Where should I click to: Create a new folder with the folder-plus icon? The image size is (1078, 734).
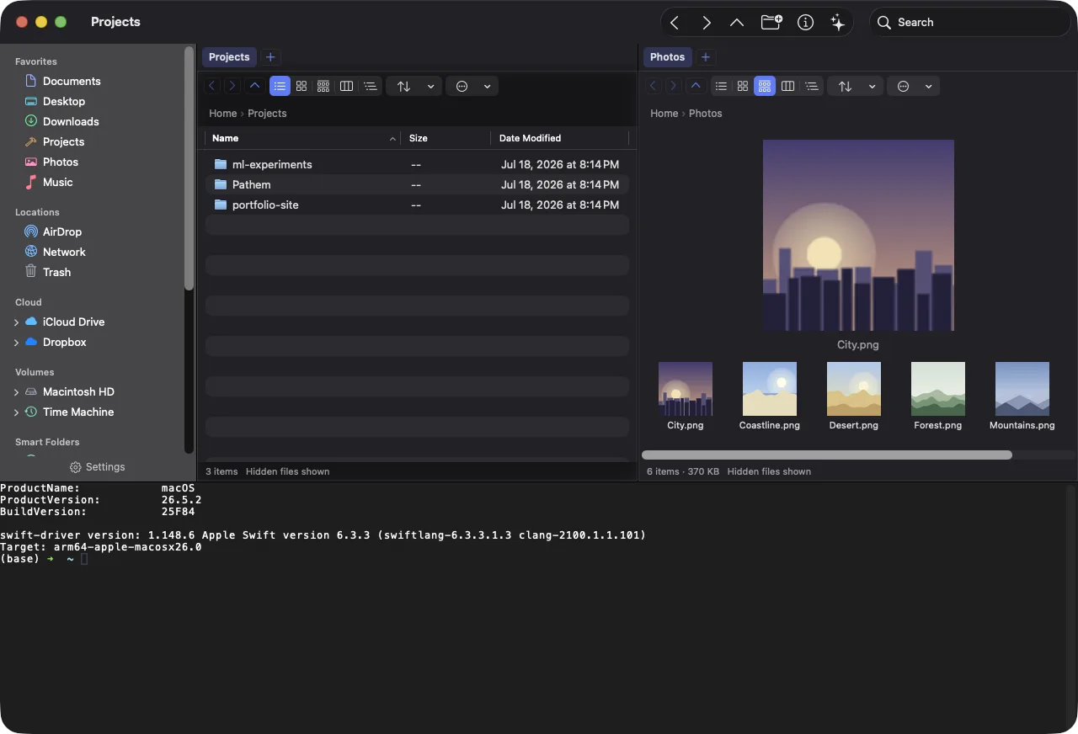click(x=771, y=23)
